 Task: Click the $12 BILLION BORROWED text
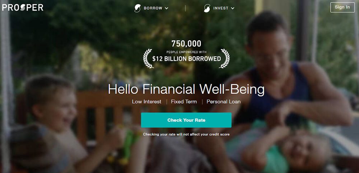coord(186,59)
